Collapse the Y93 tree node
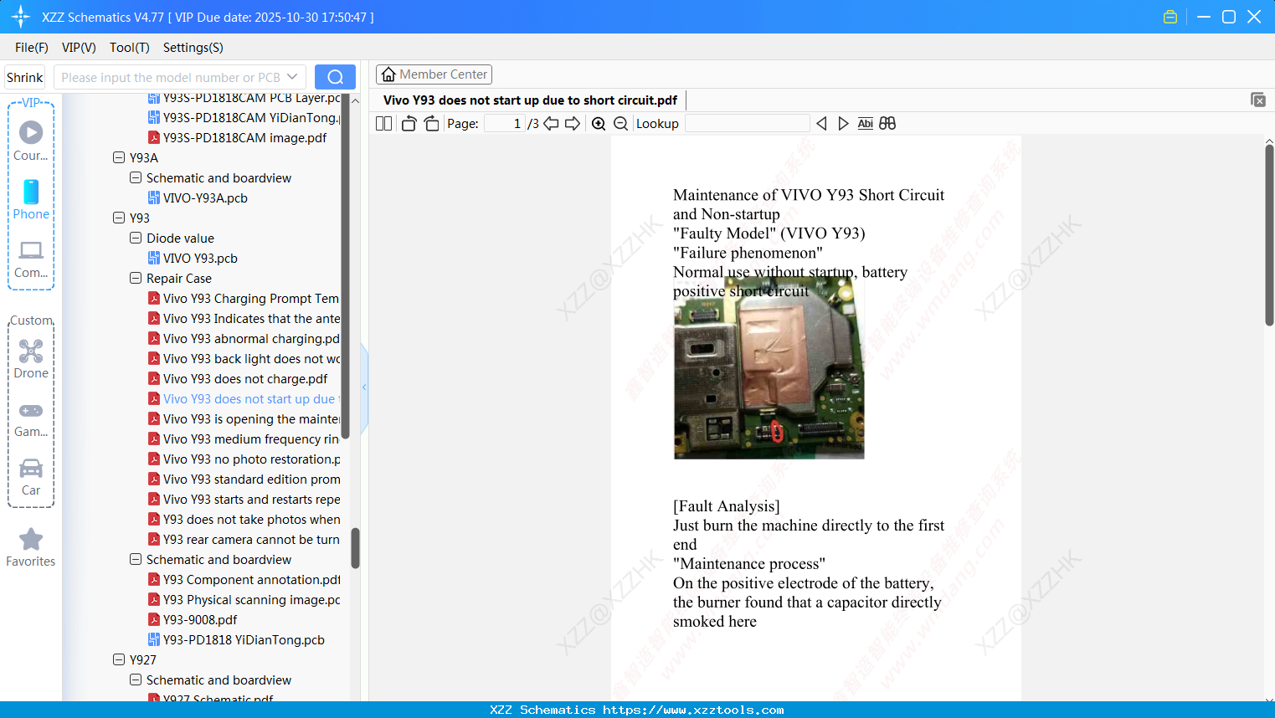The image size is (1275, 718). coord(119,218)
